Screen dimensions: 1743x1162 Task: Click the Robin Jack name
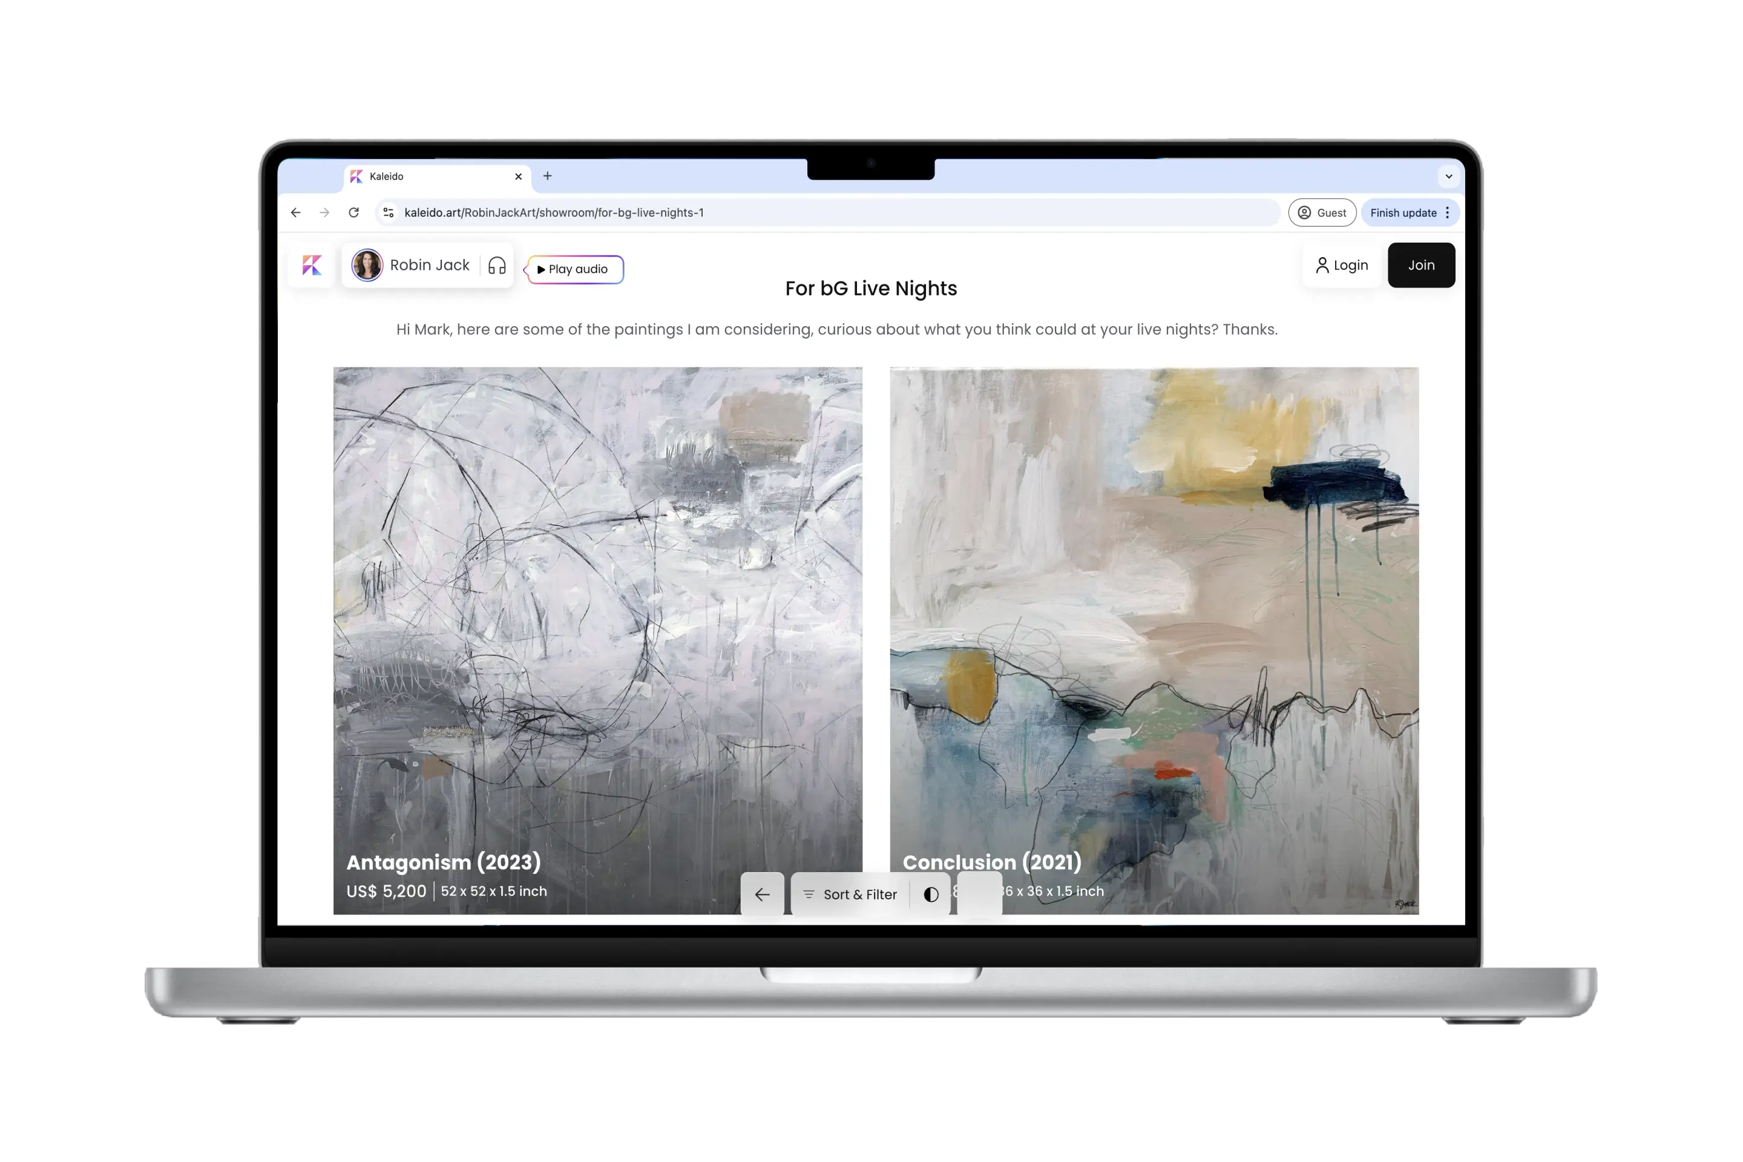430,265
